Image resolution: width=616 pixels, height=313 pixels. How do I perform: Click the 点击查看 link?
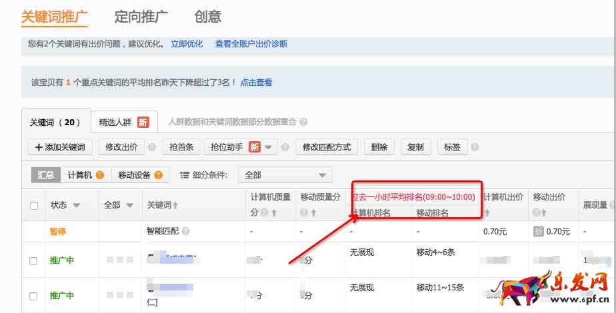pyautogui.click(x=256, y=83)
